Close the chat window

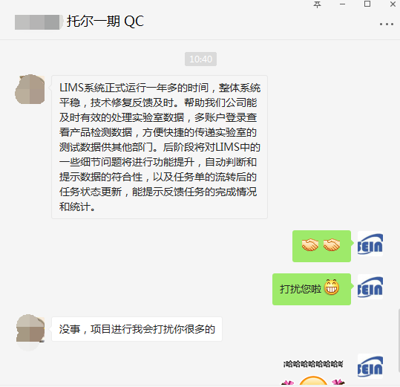coord(393,4)
